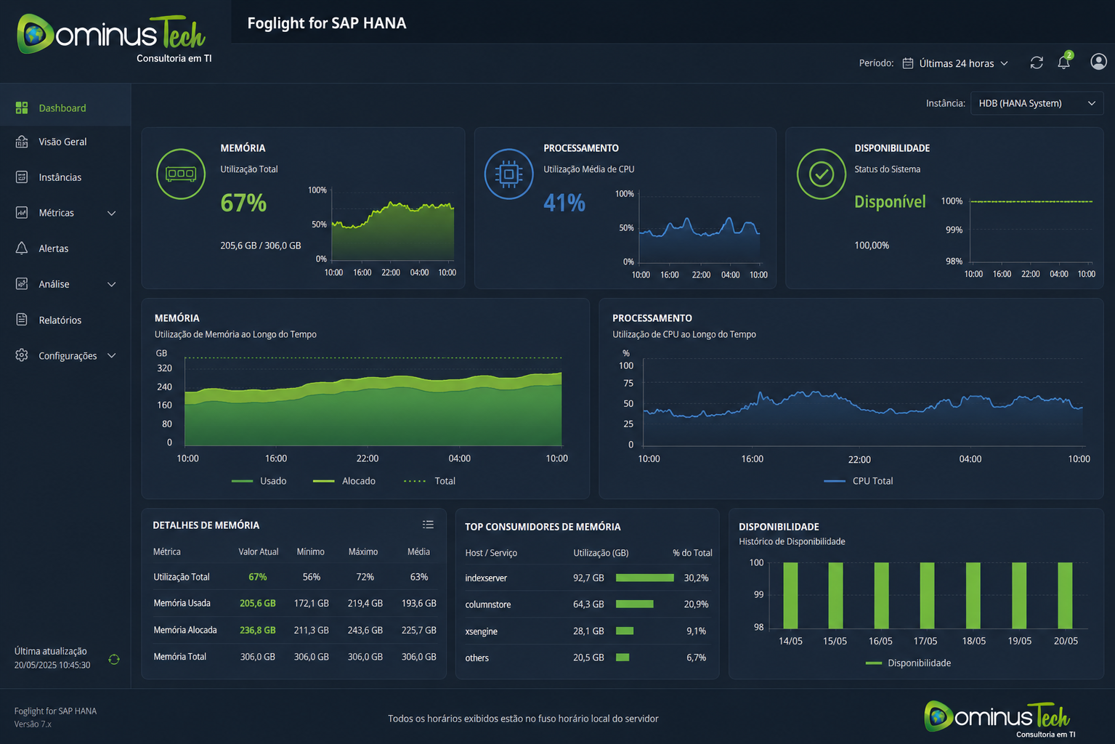This screenshot has width=1115, height=744.
Task: Expand the Métricas submenu chevron
Action: click(x=112, y=213)
